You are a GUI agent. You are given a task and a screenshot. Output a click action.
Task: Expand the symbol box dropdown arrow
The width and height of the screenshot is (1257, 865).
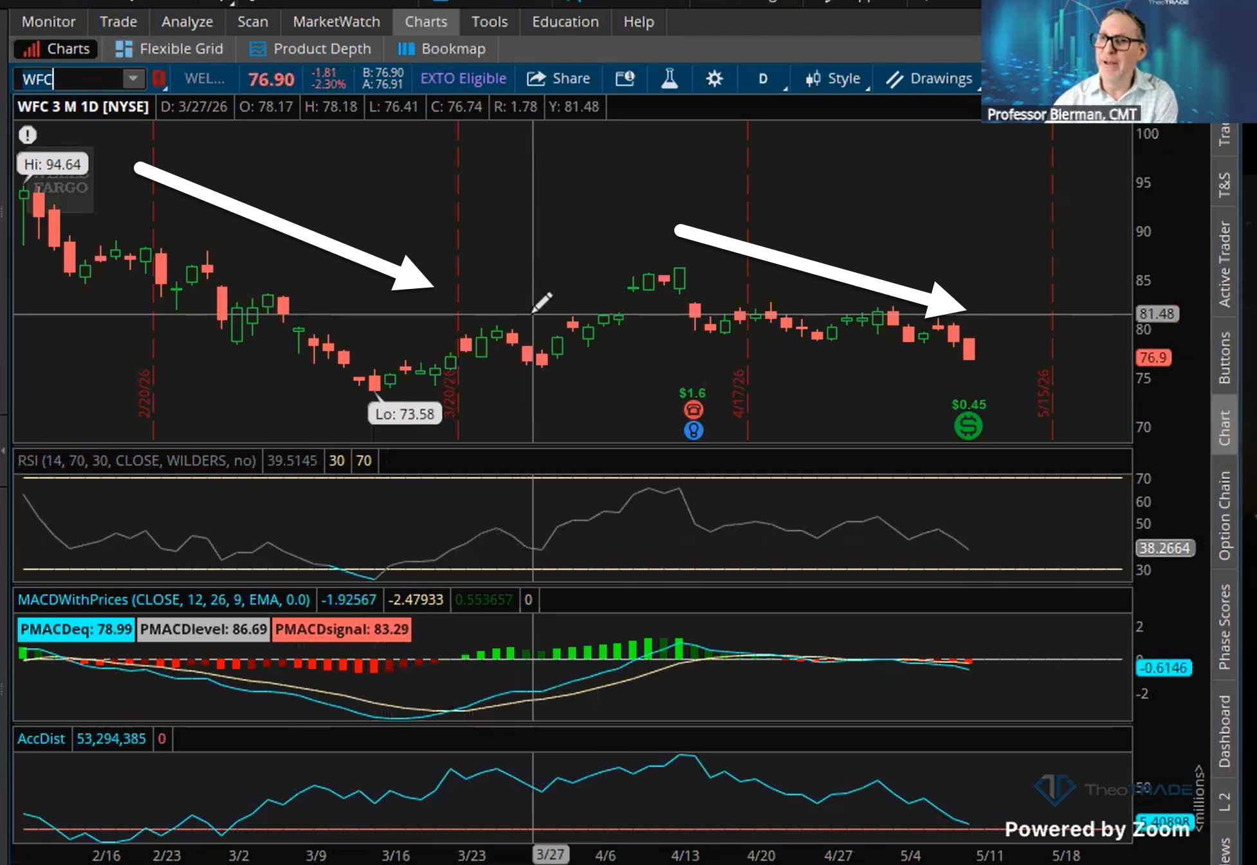[x=133, y=79]
